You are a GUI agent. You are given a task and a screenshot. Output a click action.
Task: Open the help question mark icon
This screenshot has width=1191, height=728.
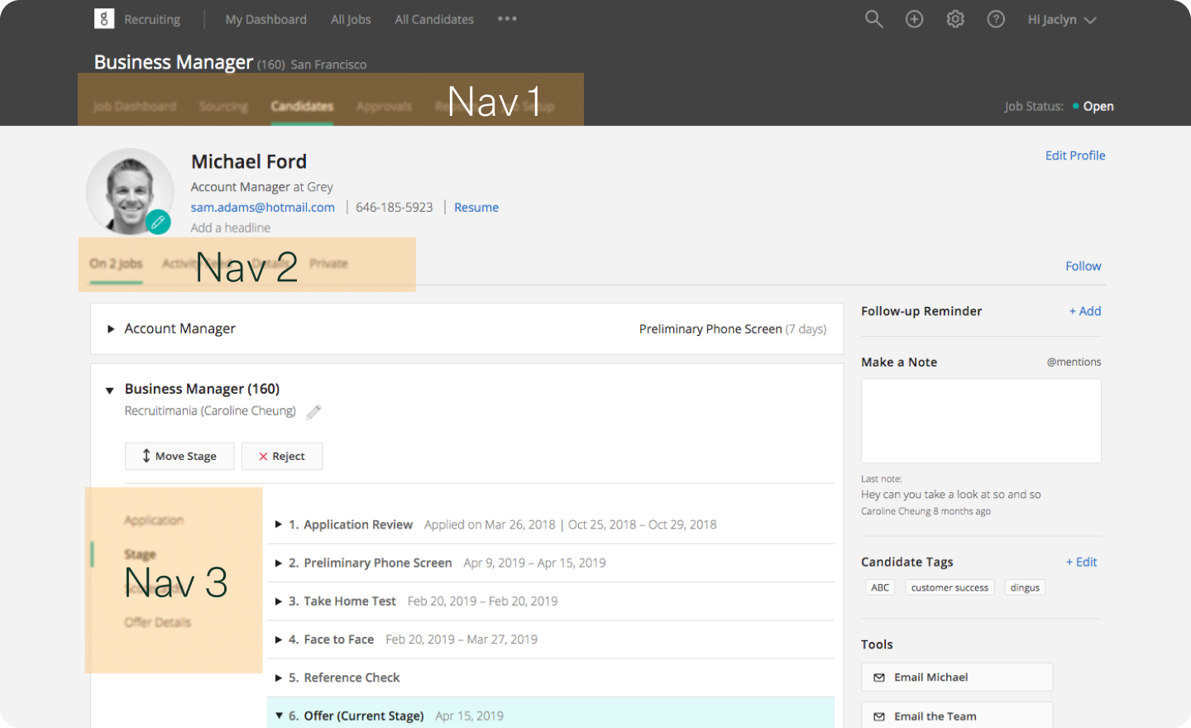pos(996,19)
